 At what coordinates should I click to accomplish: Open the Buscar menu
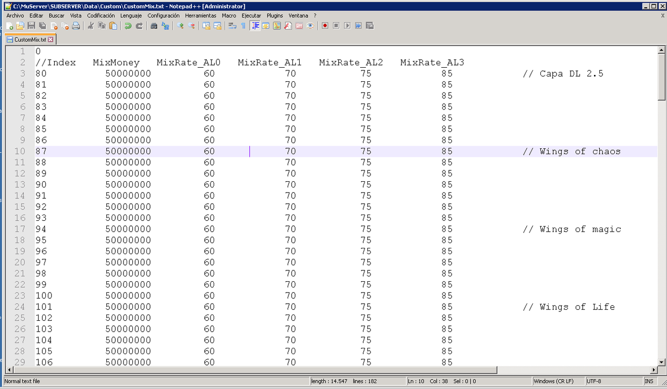(x=57, y=16)
